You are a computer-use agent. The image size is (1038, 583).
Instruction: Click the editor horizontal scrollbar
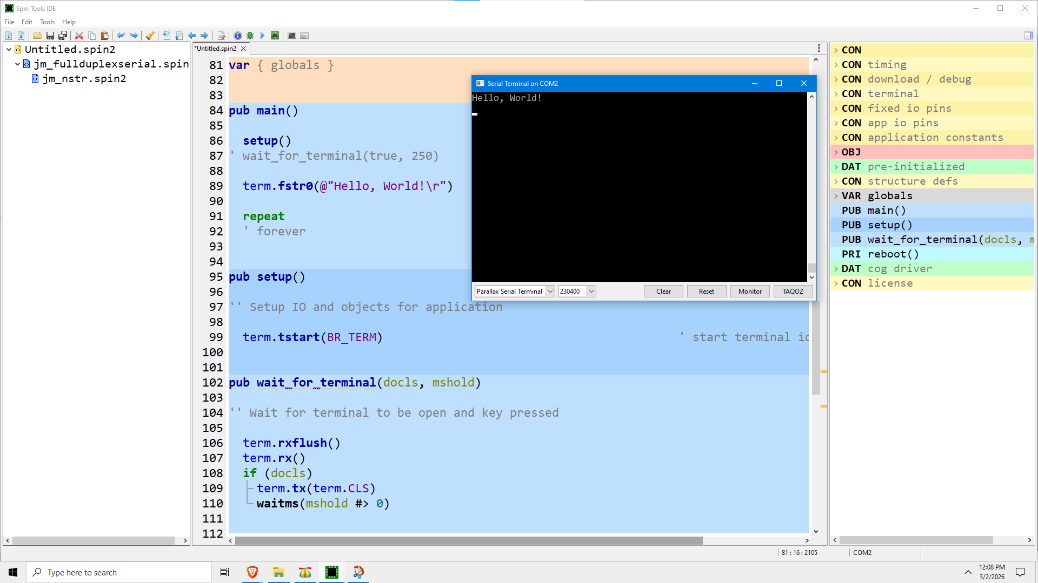pos(468,540)
